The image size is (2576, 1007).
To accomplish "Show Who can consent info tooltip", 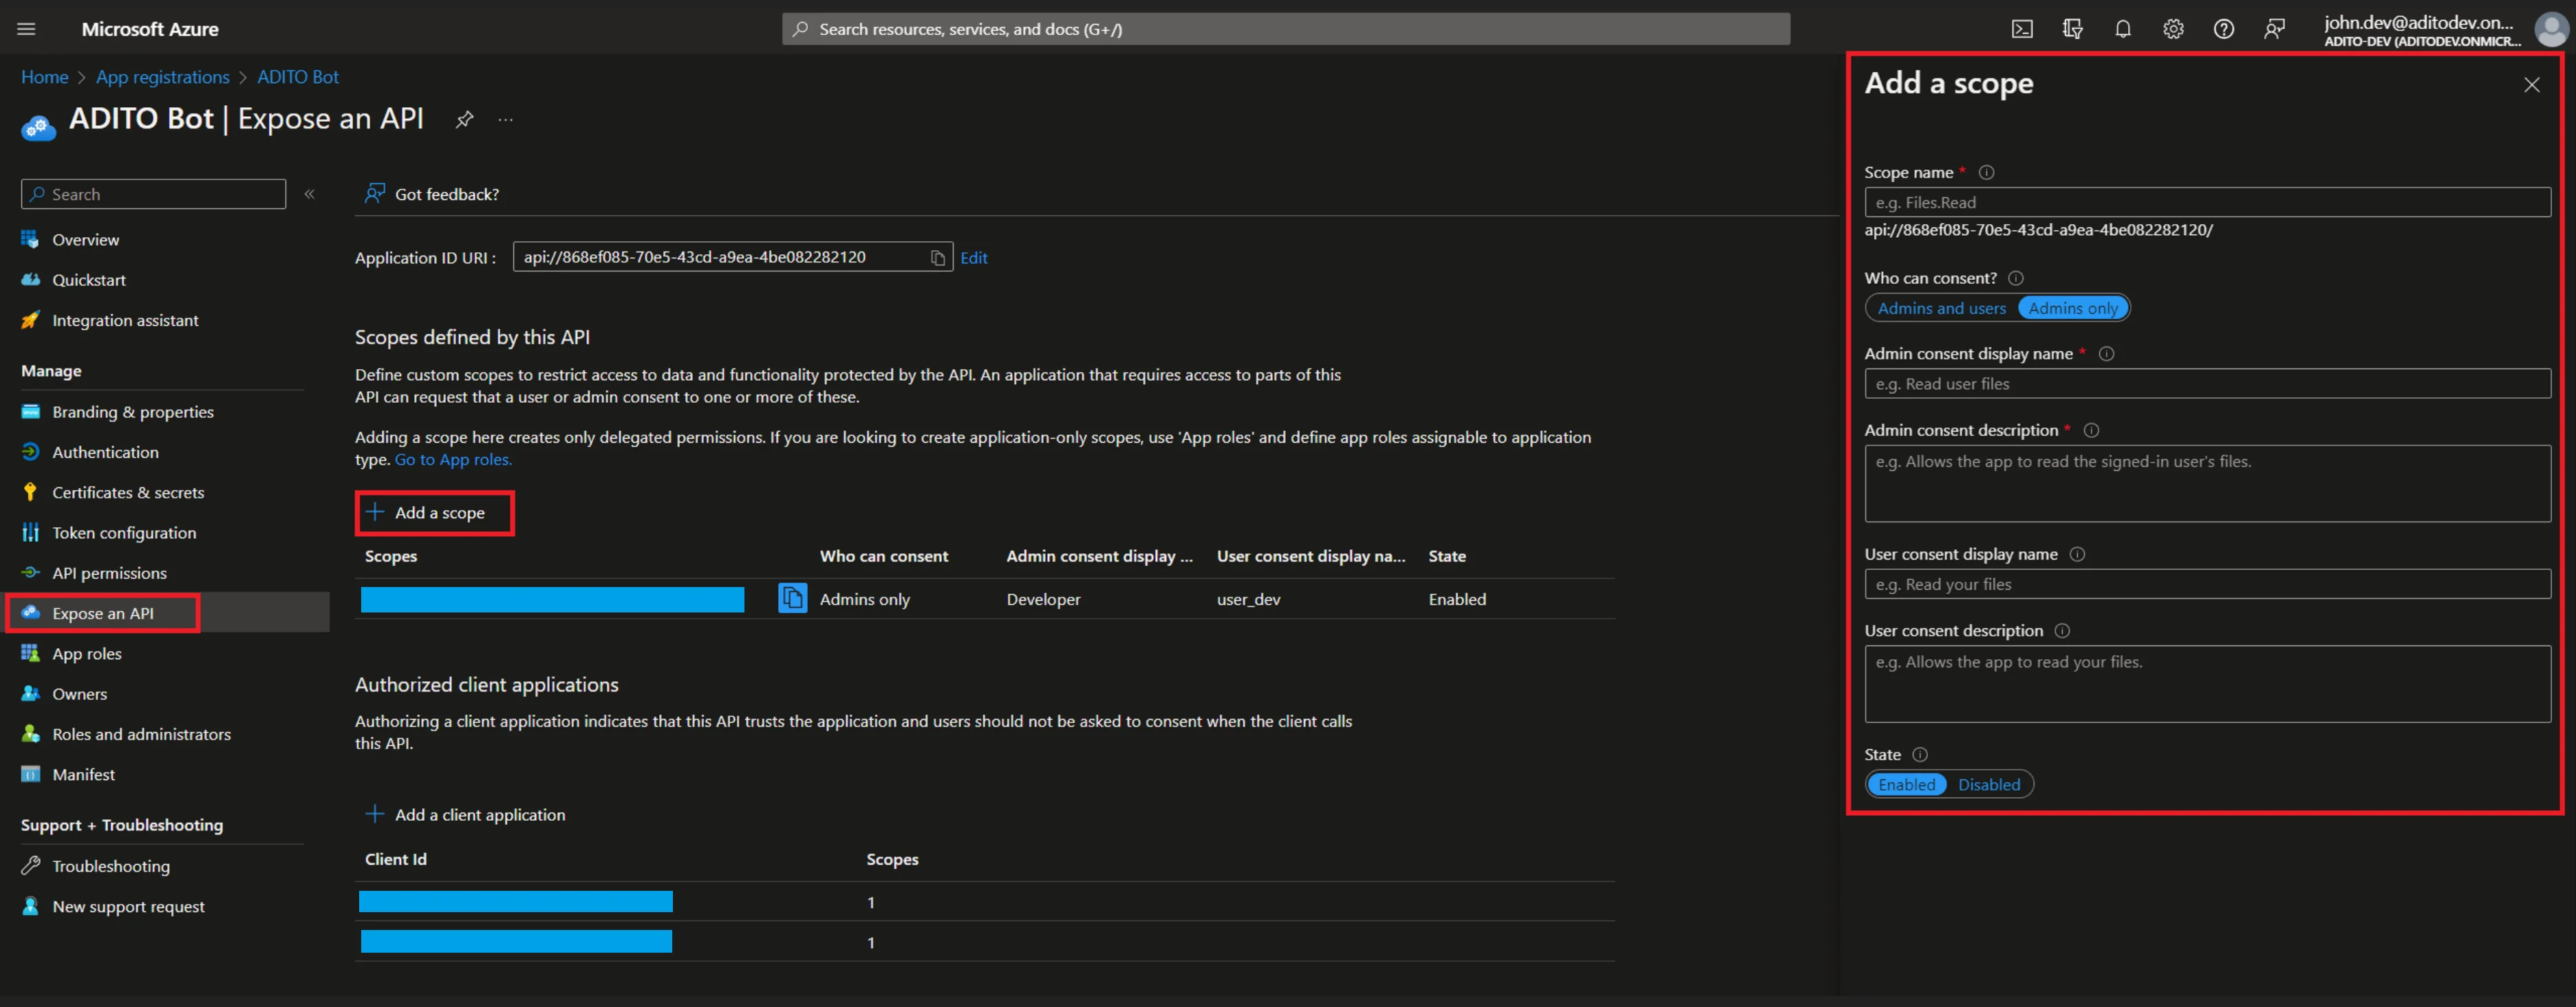I will click(2015, 278).
